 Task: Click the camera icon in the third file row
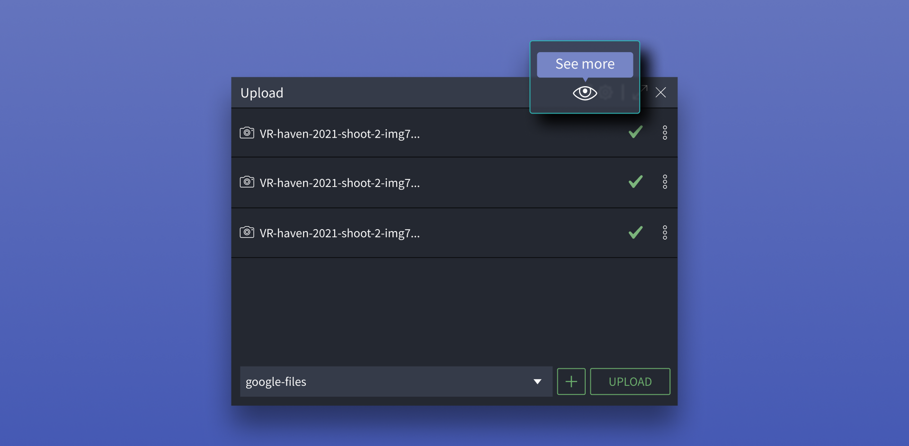point(247,232)
